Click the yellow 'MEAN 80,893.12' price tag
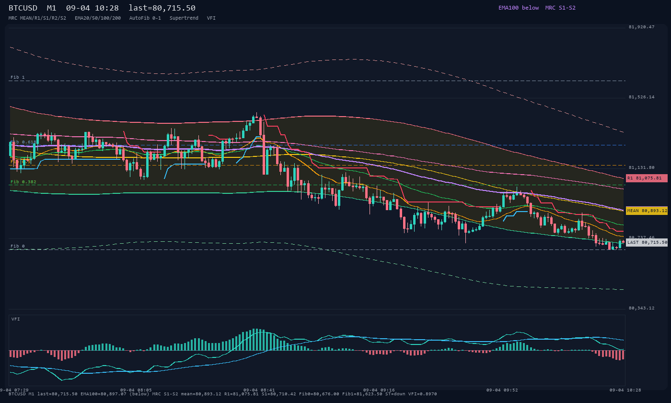The image size is (671, 403). (647, 211)
